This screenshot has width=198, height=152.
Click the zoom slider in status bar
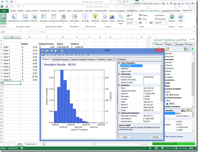click(x=176, y=148)
